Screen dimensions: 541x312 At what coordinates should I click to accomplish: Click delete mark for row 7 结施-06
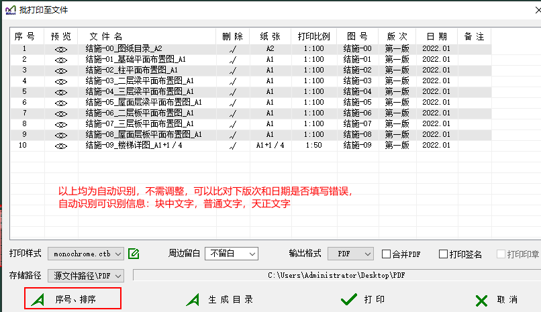(x=233, y=113)
